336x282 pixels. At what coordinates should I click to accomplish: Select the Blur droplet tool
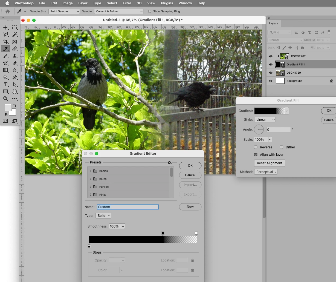pyautogui.click(x=15, y=70)
